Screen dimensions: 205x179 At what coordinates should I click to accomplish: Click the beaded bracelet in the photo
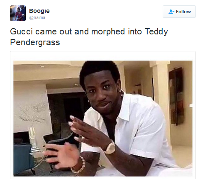[x=79, y=165]
